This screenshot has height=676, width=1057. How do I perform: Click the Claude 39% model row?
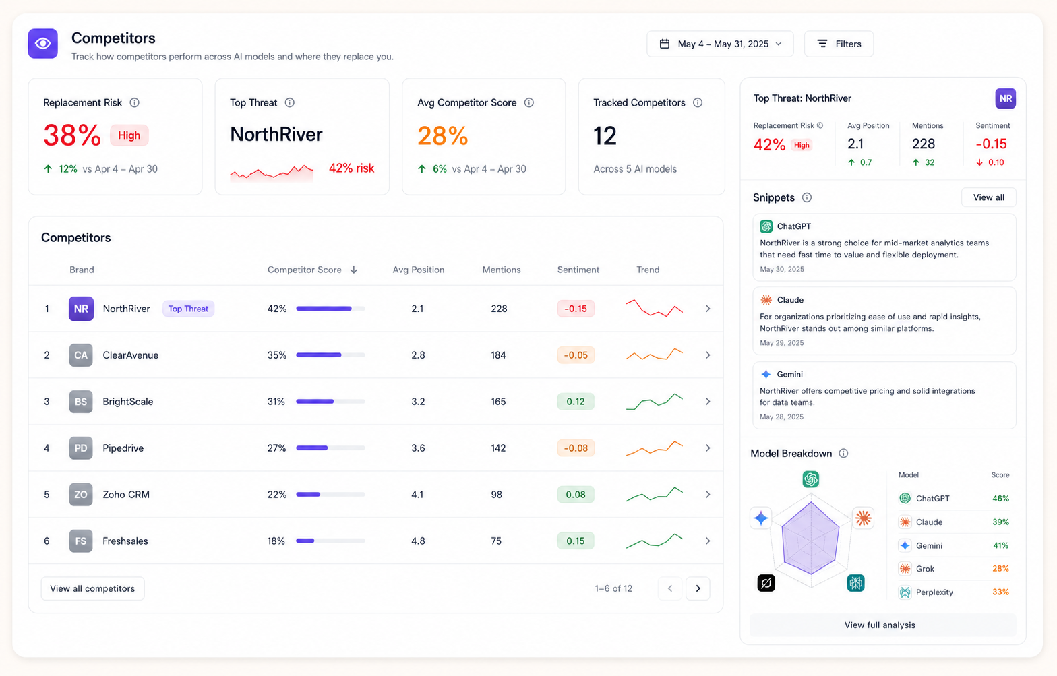(x=954, y=522)
